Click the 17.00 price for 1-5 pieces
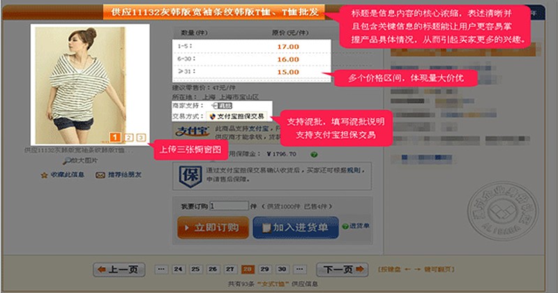This screenshot has height=293, width=558. tap(288, 47)
